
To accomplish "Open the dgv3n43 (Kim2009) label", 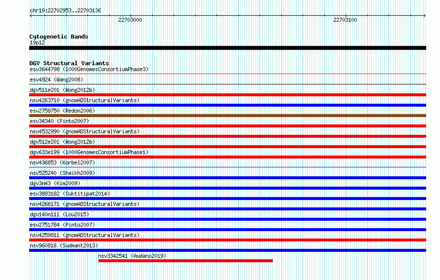I will click(x=55, y=183).
